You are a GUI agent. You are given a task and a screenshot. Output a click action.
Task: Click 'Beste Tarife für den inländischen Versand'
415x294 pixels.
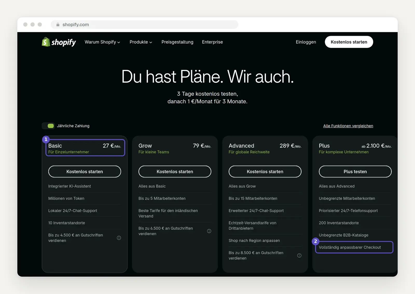(x=168, y=213)
